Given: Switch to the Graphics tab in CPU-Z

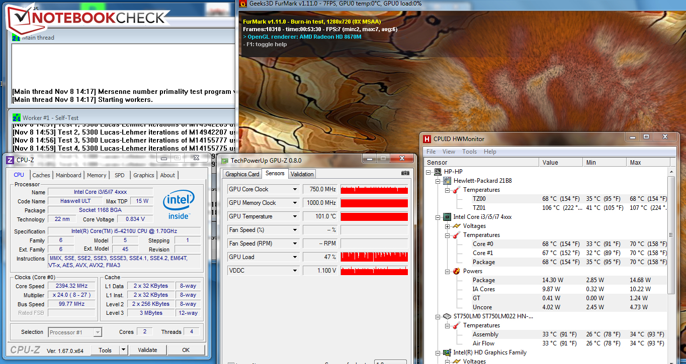Looking at the screenshot, I should [144, 175].
